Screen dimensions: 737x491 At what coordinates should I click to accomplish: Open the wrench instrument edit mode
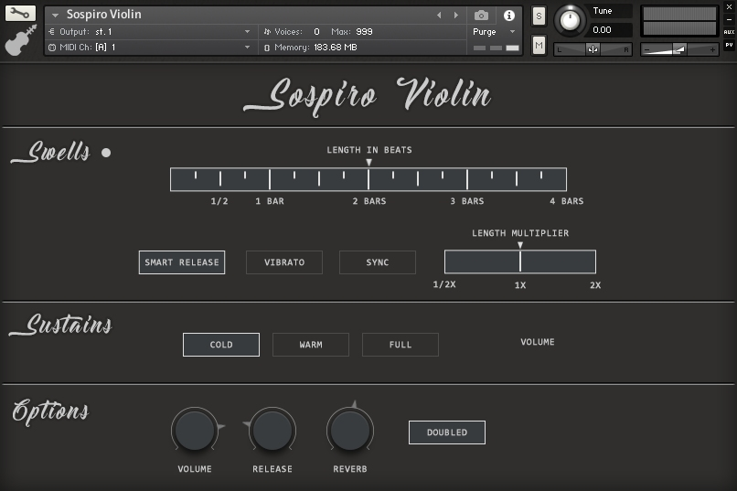click(x=20, y=13)
